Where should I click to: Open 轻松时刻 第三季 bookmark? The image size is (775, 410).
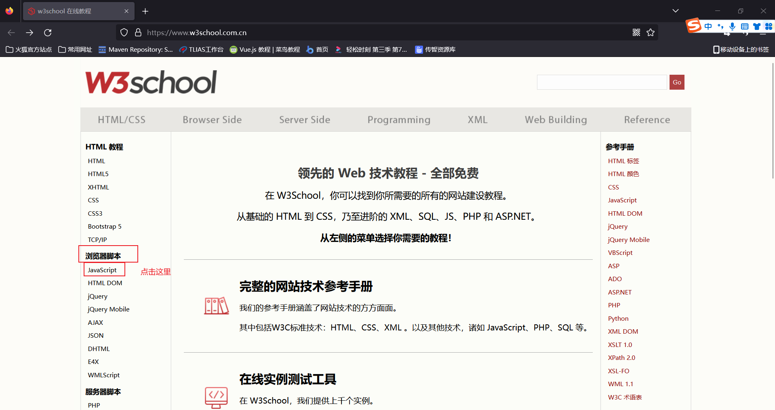click(x=371, y=50)
